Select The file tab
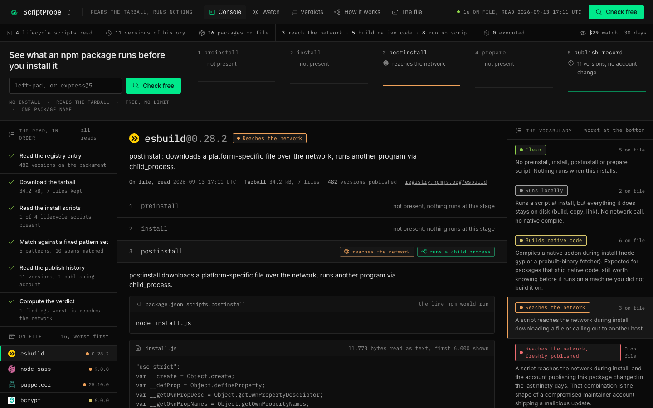 tap(407, 12)
